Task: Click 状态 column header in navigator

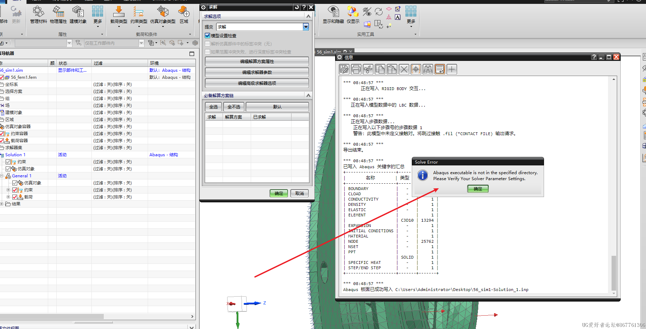Action: pyautogui.click(x=74, y=63)
